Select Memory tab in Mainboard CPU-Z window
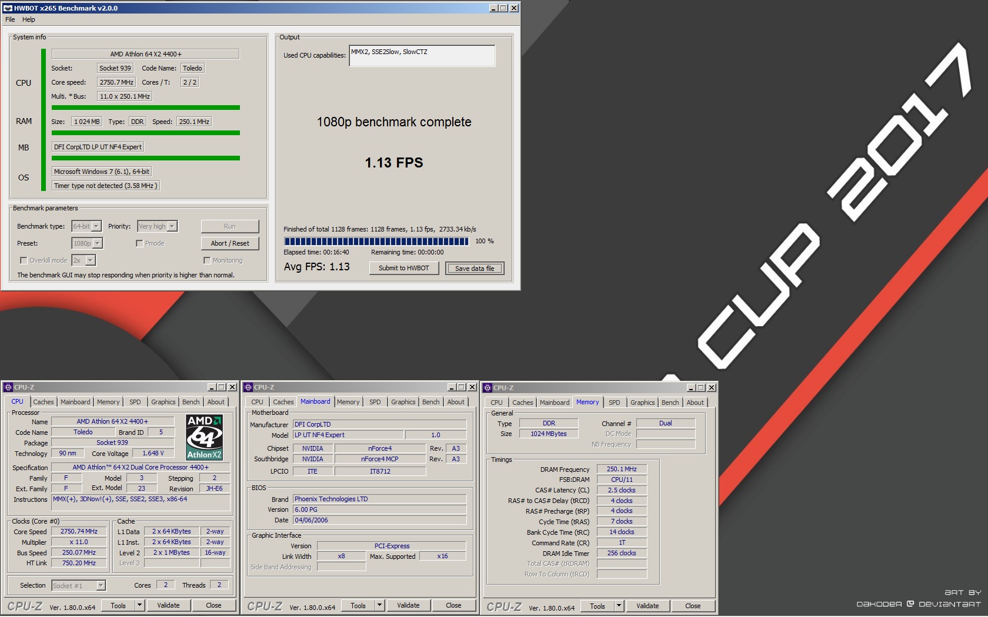This screenshot has height=617, width=988. point(348,402)
